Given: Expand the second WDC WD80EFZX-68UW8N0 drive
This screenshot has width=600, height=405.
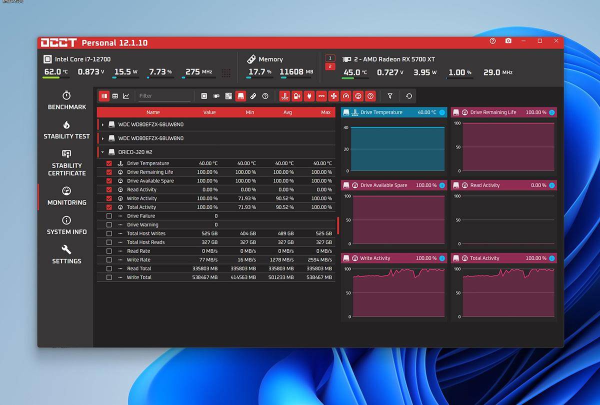Looking at the screenshot, I should (102, 138).
